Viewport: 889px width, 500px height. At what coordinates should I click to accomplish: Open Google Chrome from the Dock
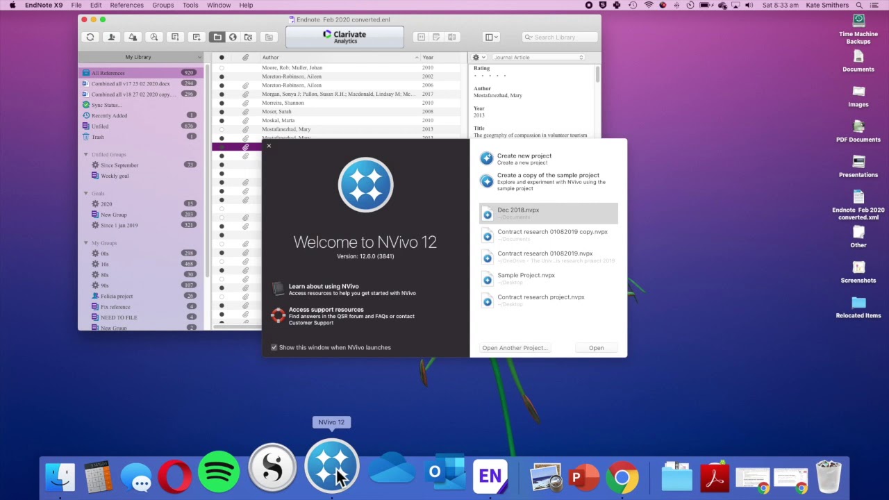[x=622, y=477]
